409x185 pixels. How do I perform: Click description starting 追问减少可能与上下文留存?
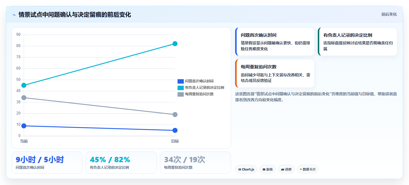pos(275,78)
